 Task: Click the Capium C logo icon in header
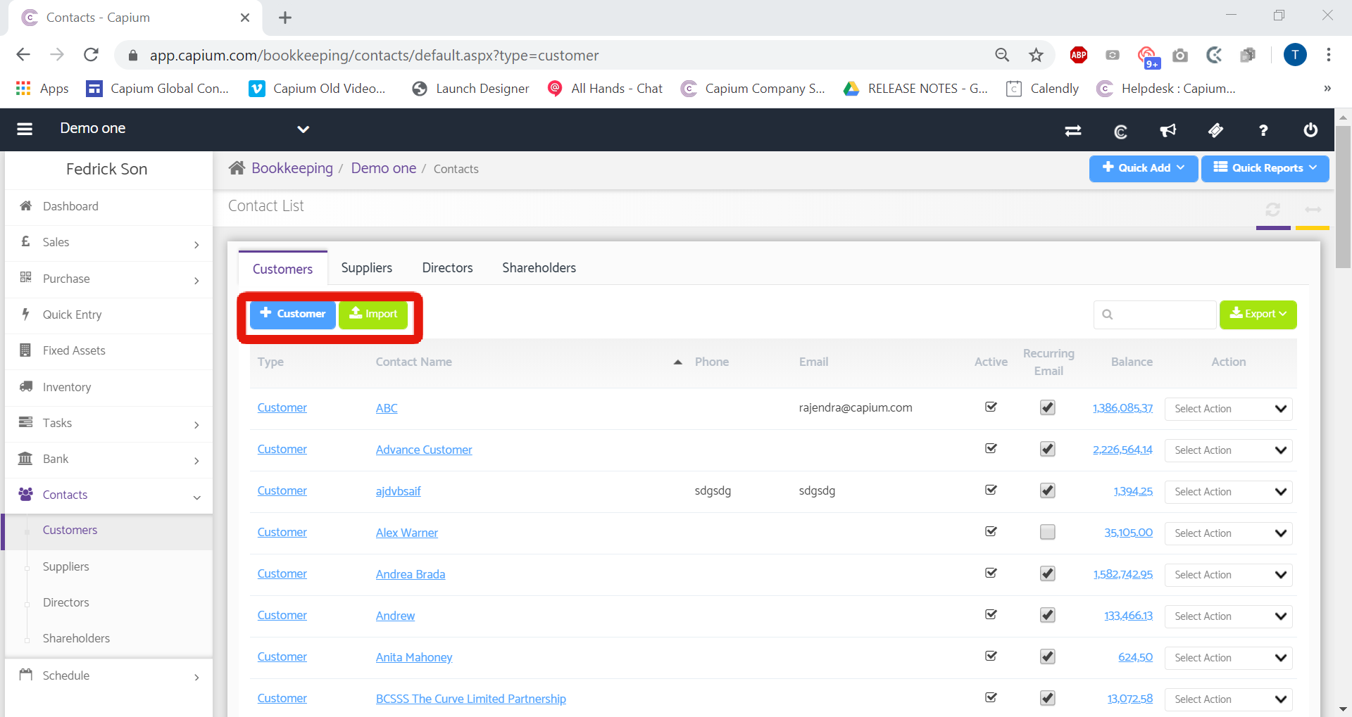tap(1120, 131)
